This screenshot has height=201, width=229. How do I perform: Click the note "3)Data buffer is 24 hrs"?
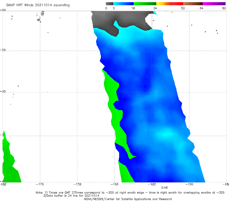click(x=71, y=196)
